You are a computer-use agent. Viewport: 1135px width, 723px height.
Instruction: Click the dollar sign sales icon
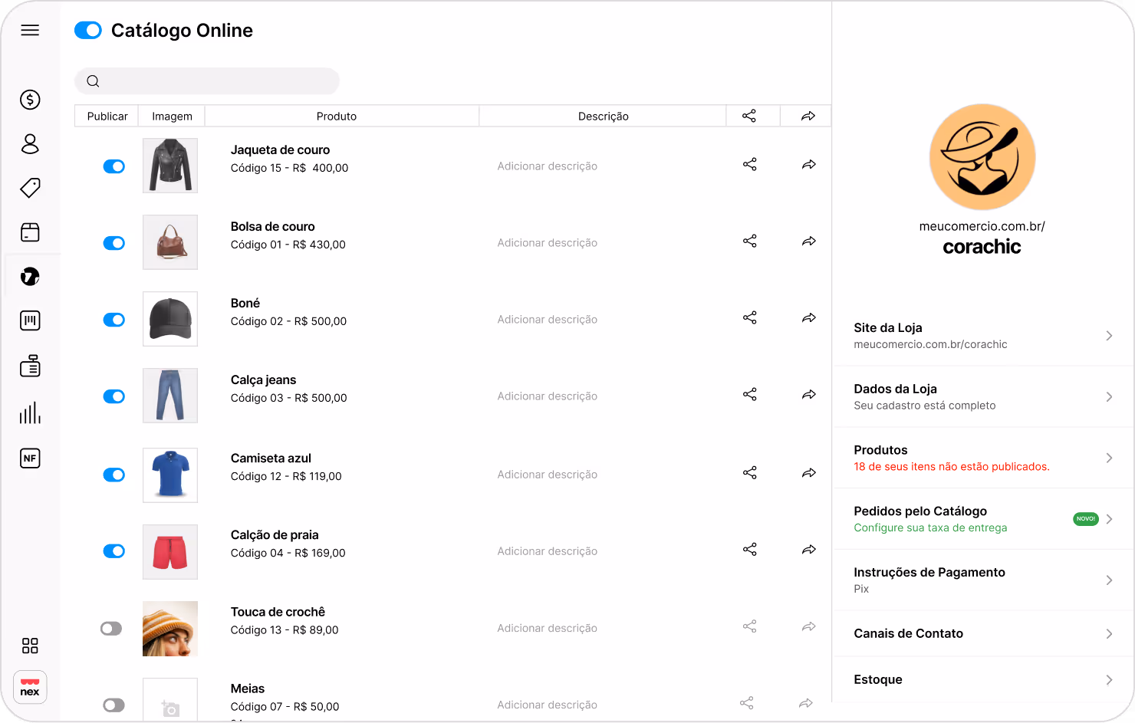tap(30, 100)
